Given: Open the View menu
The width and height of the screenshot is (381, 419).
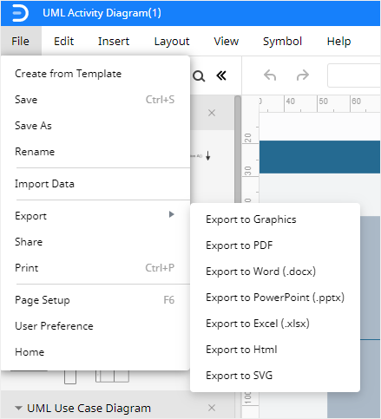Looking at the screenshot, I should (227, 41).
